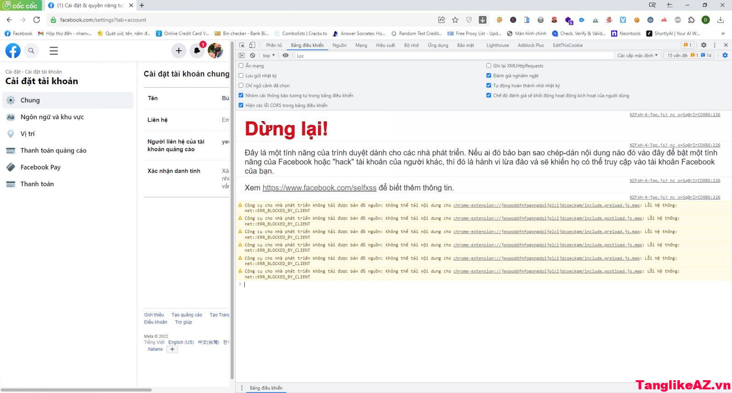Open the Facebook hamburger menu

tap(54, 51)
